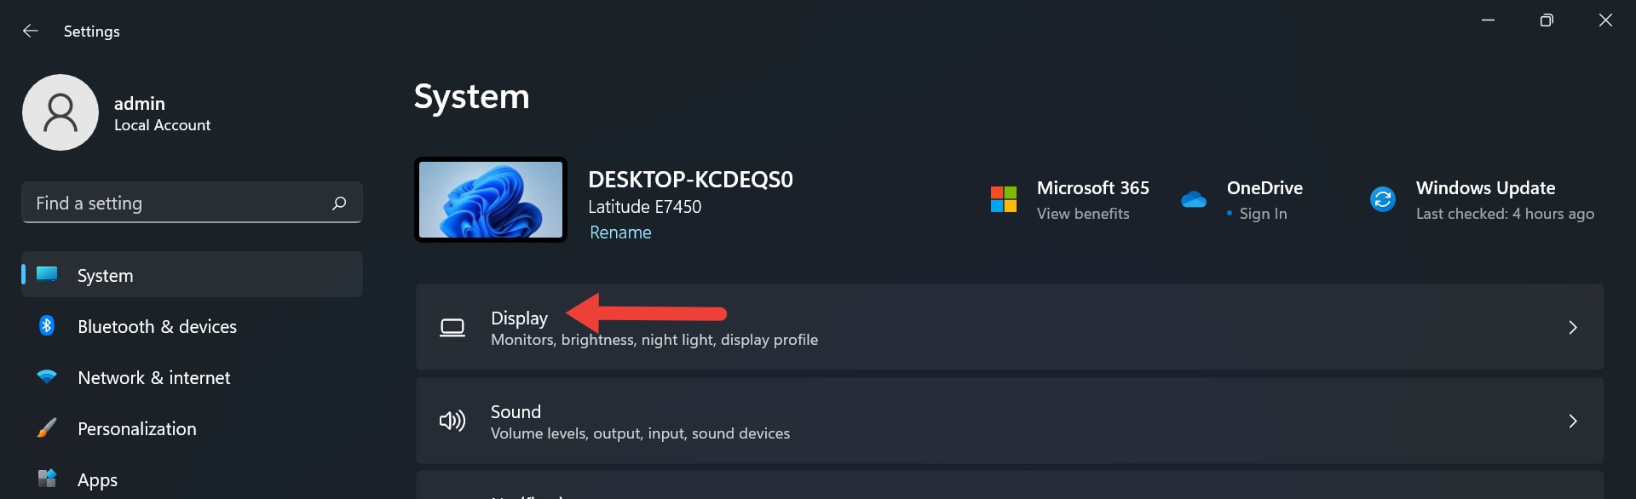
Task: Click the Find a setting search field
Action: 170,203
